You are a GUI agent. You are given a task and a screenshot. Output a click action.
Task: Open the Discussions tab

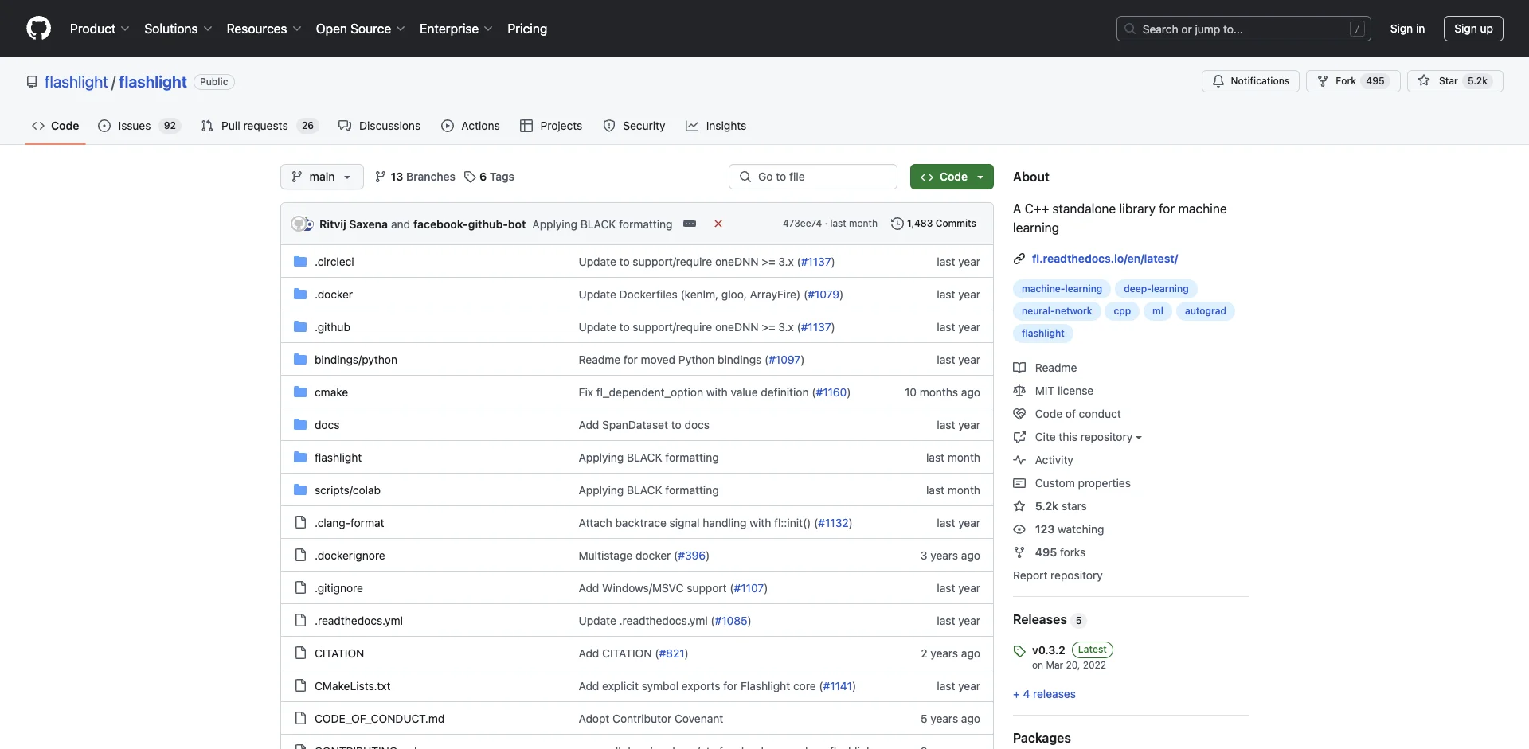tap(379, 126)
